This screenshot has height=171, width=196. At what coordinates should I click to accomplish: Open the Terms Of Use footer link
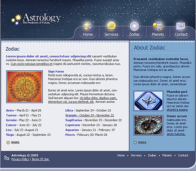(x=41, y=159)
